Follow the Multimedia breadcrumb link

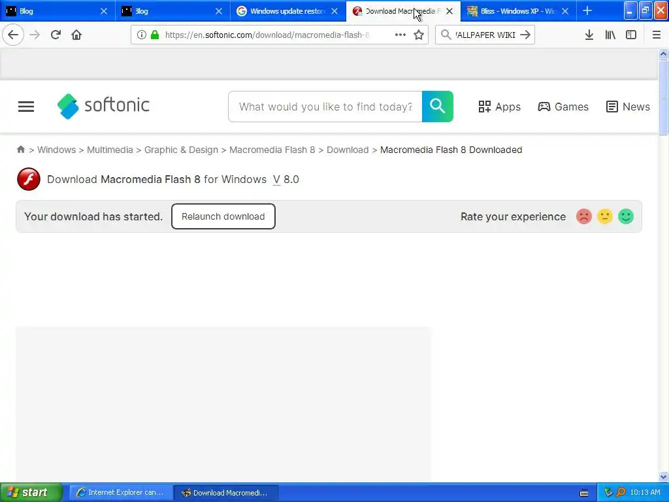[x=110, y=150]
